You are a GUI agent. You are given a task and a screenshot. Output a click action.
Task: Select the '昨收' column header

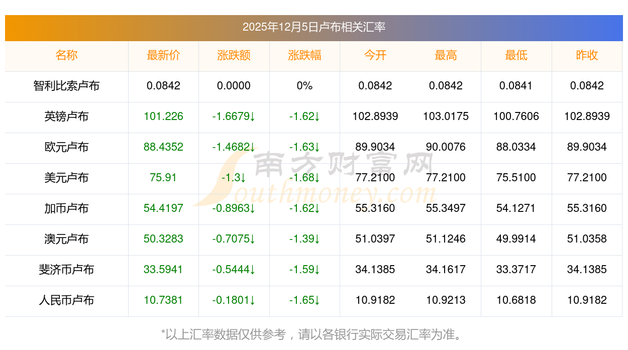point(587,55)
